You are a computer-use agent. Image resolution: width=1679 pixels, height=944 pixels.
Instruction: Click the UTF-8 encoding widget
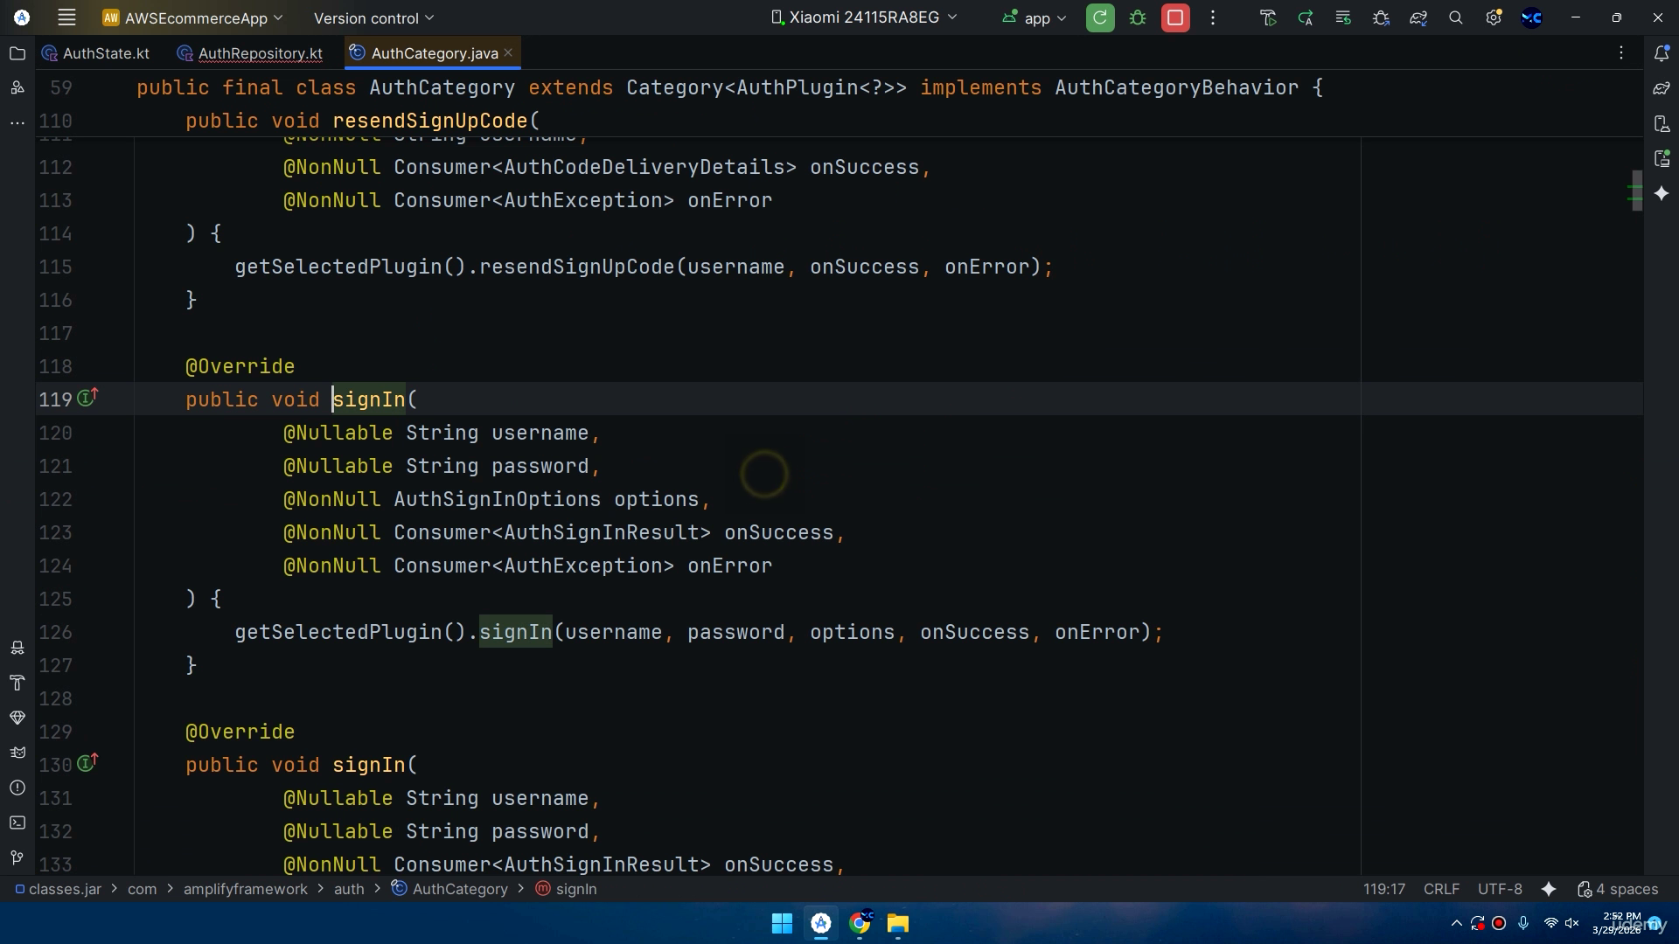1500,889
